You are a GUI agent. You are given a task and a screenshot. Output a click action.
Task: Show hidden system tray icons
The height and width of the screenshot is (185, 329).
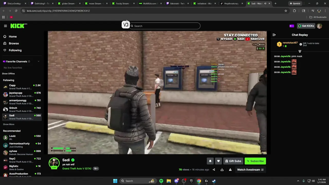(x=298, y=181)
